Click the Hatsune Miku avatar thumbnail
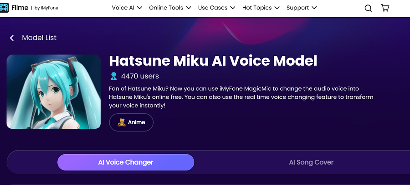Viewport: 410px width, 185px height. point(54,92)
